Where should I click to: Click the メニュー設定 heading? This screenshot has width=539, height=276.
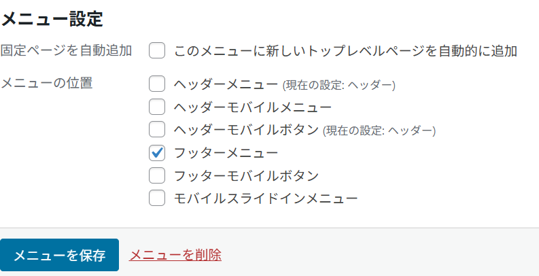(x=52, y=18)
